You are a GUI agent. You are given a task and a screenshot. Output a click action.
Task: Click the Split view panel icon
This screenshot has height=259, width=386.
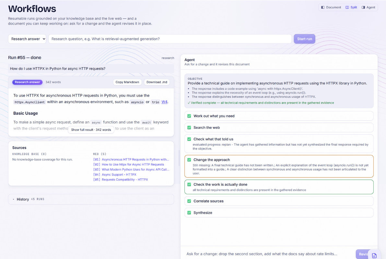coord(347,7)
